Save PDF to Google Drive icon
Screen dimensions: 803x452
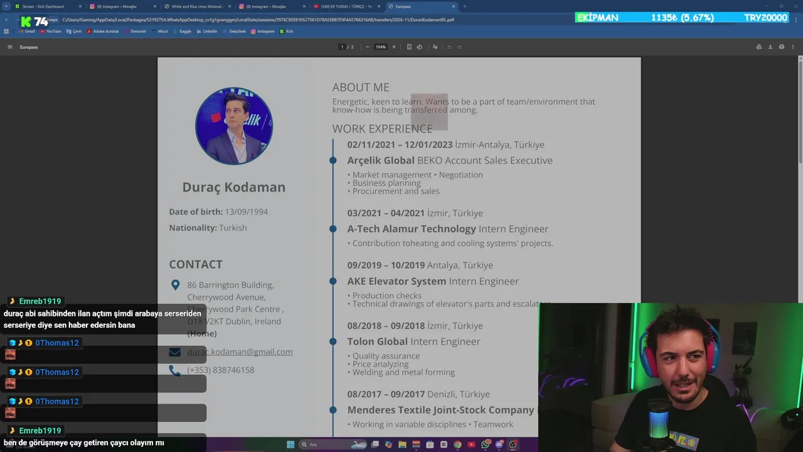(x=758, y=47)
